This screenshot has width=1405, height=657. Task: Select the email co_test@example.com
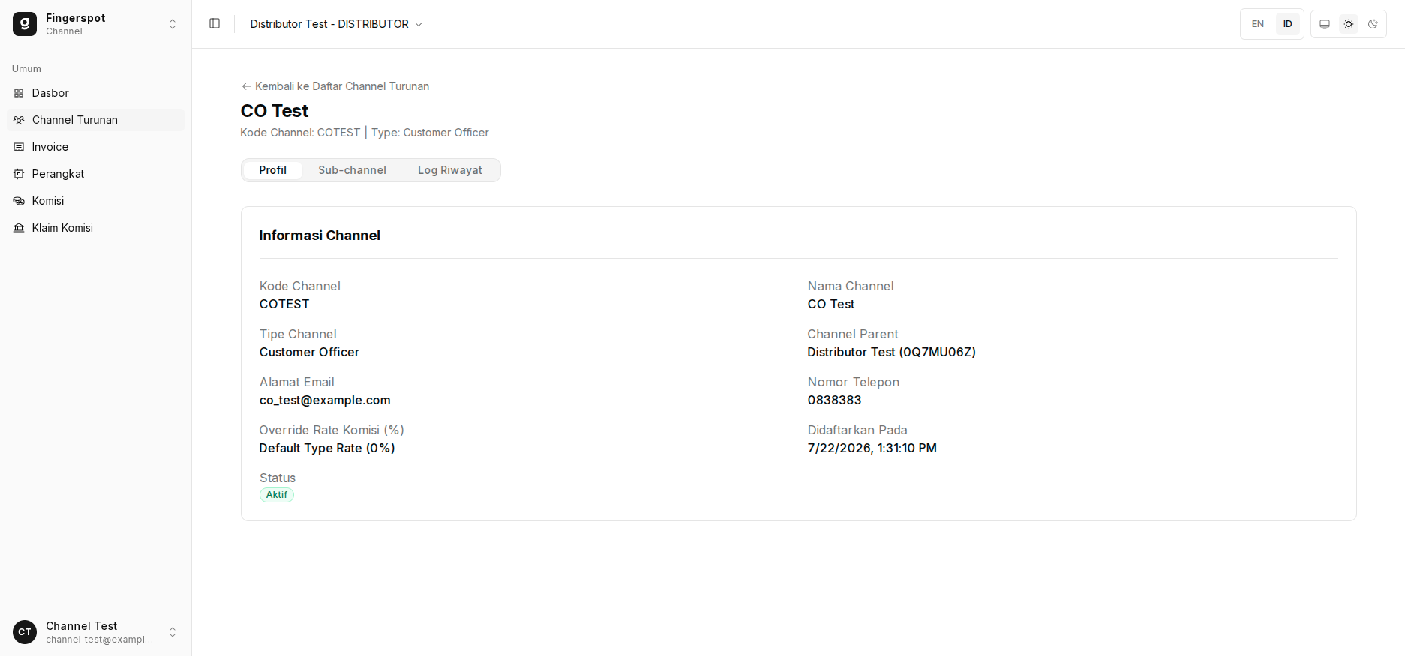click(x=325, y=400)
